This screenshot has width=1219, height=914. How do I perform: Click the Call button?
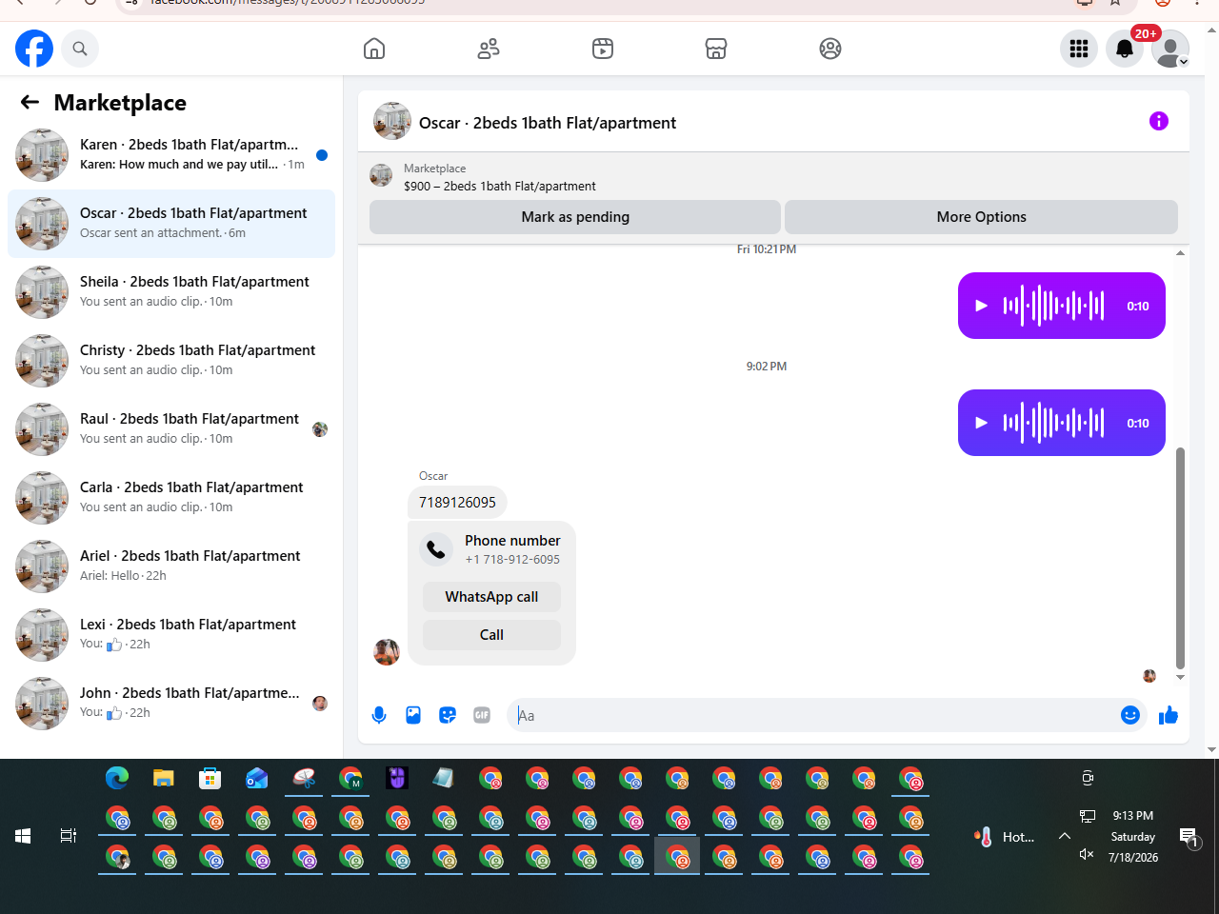[491, 635]
